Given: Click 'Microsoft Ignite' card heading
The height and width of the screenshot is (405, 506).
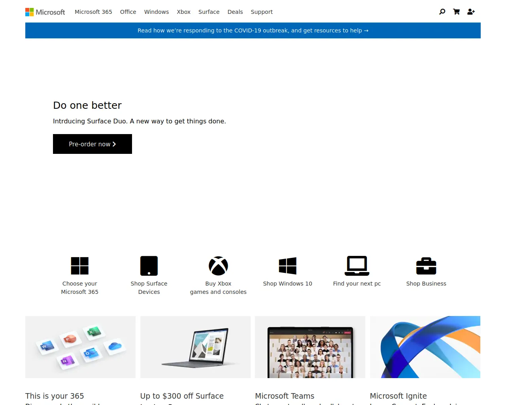Looking at the screenshot, I should (x=398, y=396).
